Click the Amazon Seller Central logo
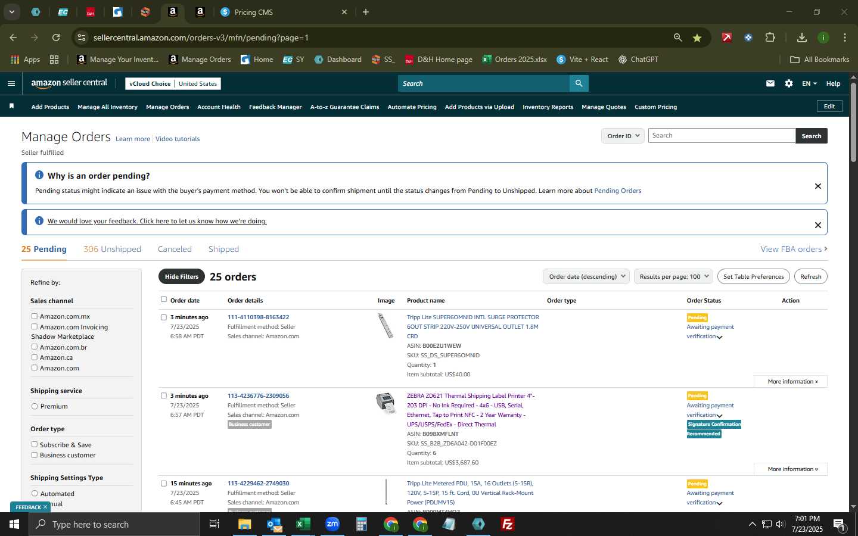 click(69, 83)
